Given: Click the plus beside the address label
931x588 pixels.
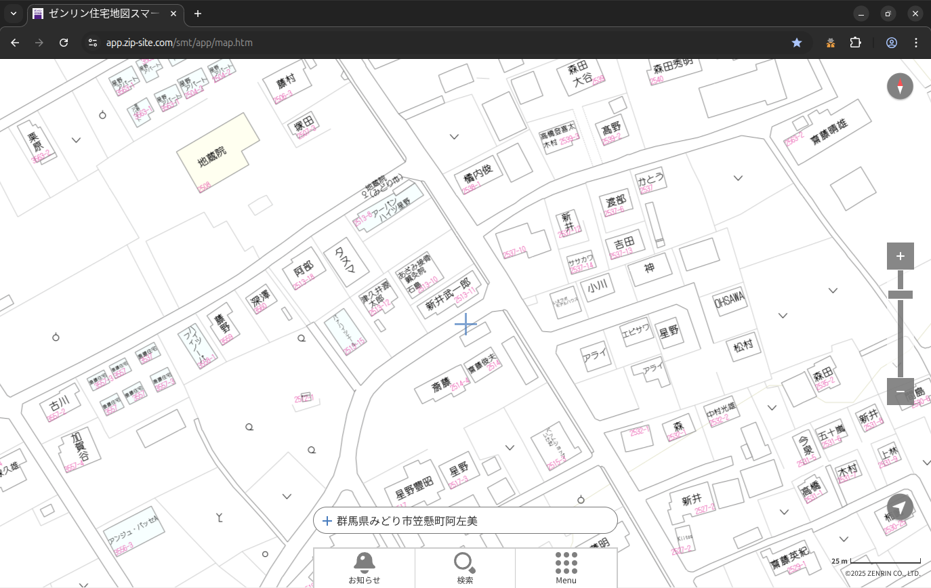Looking at the screenshot, I should pyautogui.click(x=327, y=521).
